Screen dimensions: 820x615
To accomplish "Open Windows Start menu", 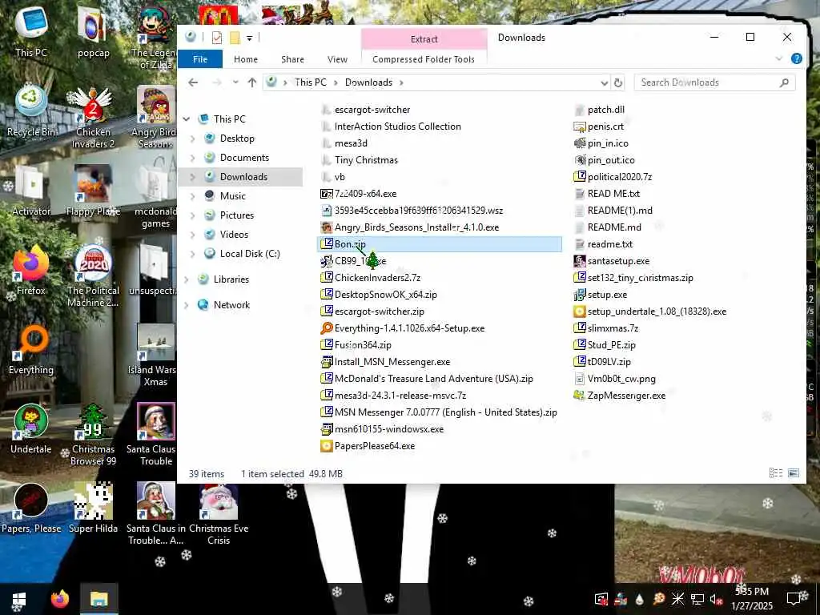I will (19, 599).
